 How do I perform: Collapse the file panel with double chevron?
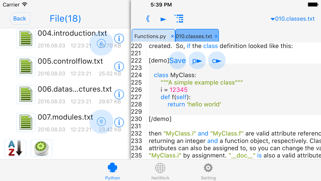pyautogui.click(x=148, y=19)
